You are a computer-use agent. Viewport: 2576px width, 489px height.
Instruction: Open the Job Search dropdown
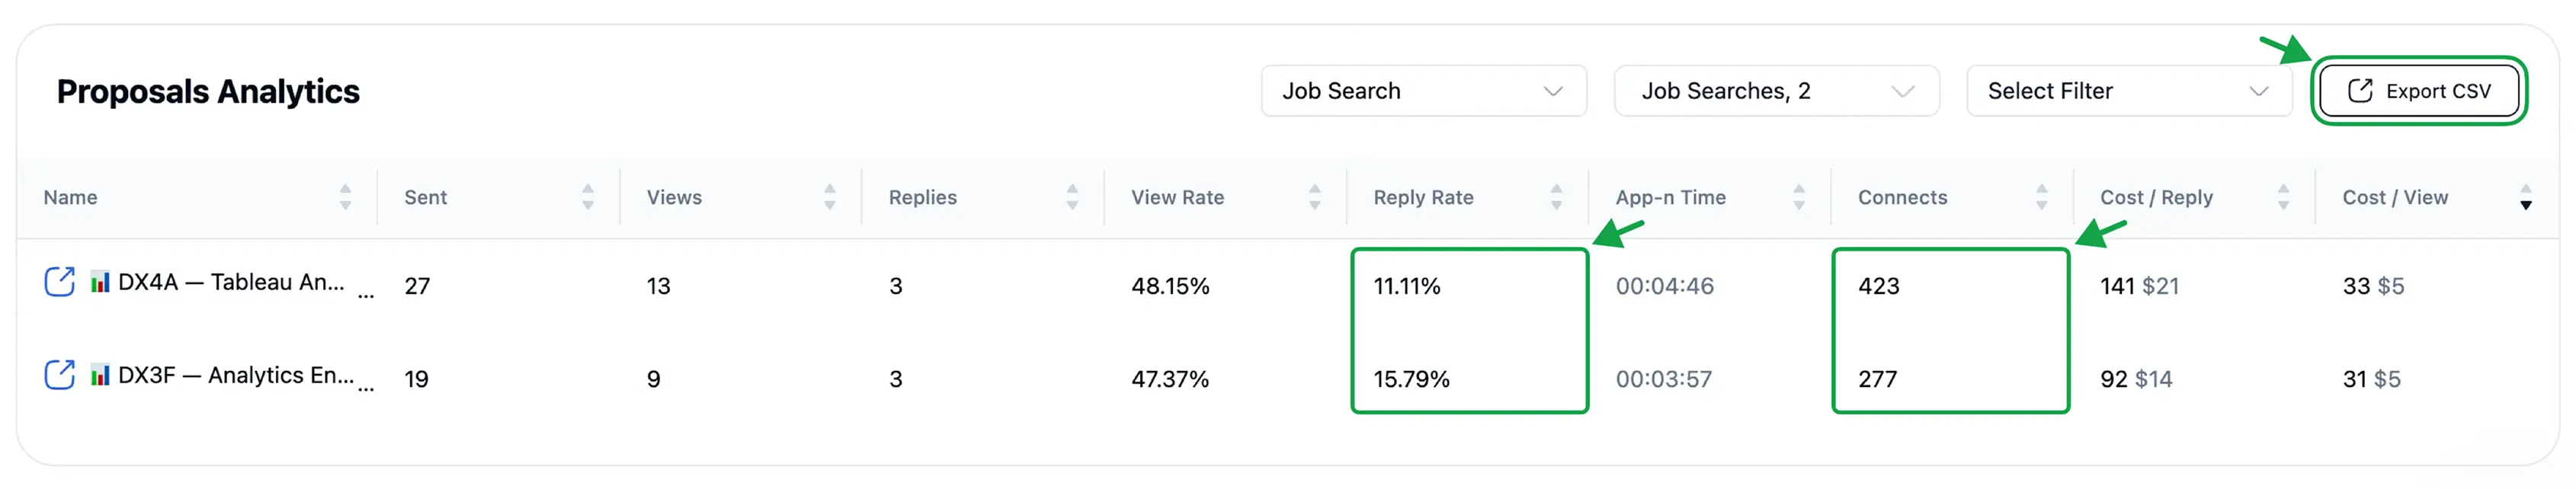(1422, 90)
